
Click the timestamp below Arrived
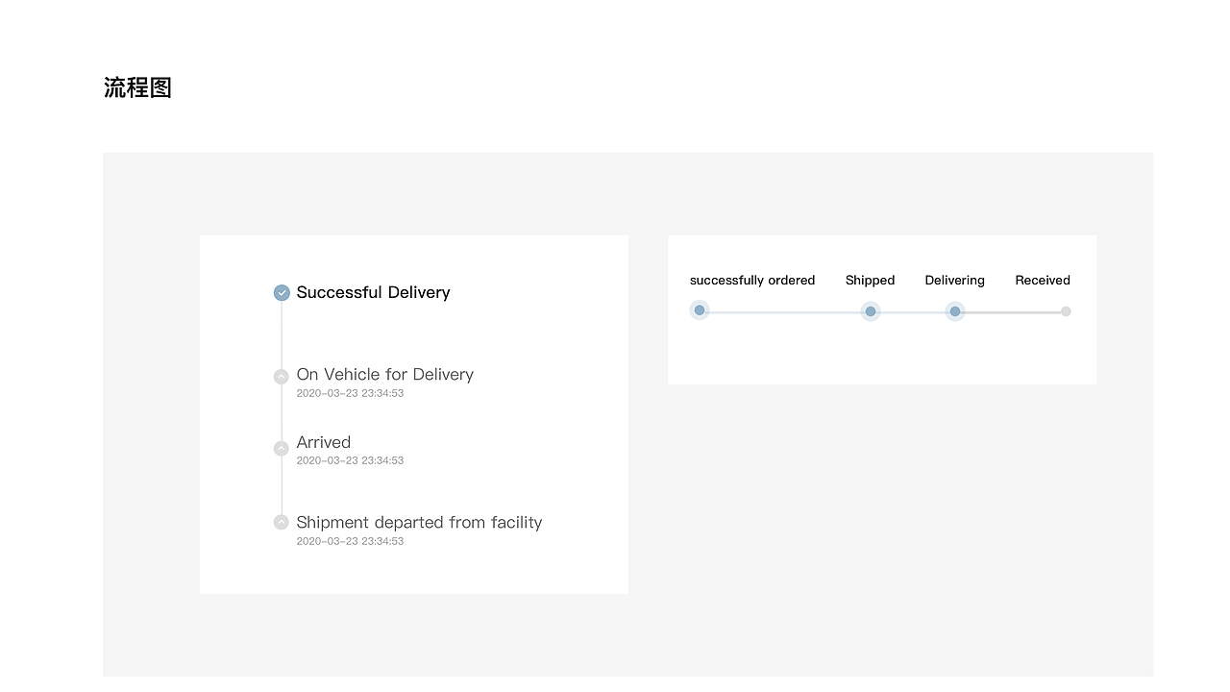click(x=350, y=460)
